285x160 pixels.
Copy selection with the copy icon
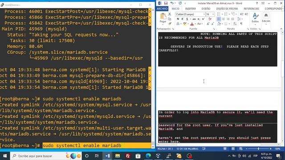(170, 19)
